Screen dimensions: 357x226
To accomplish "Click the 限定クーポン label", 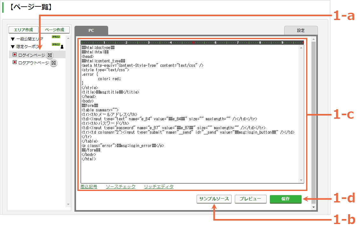I will [28, 47].
